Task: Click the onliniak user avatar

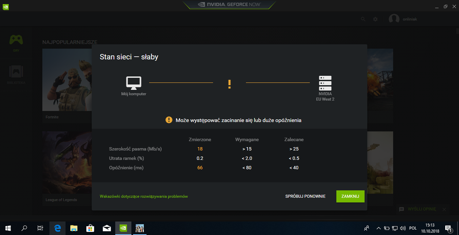Action: tap(394, 19)
